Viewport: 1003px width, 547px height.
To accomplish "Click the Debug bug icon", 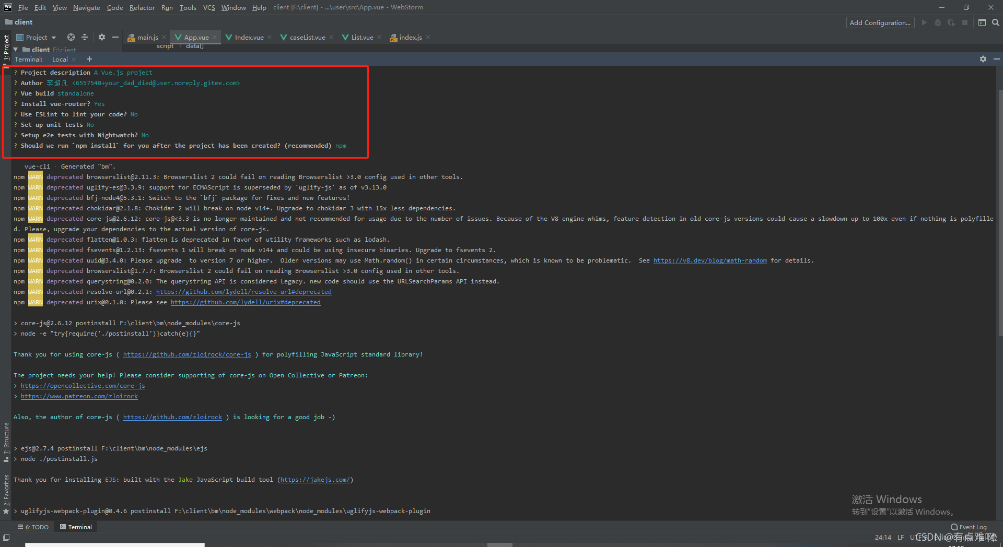I will 938,22.
